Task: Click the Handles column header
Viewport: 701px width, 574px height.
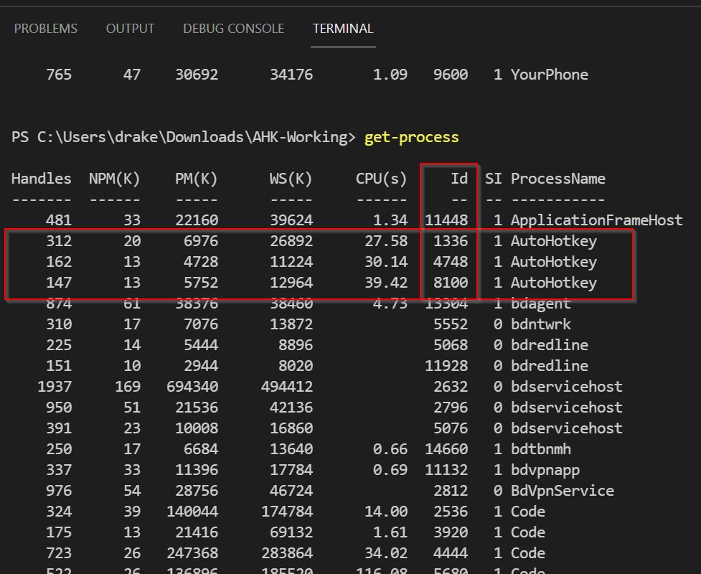Action: pyautogui.click(x=41, y=179)
